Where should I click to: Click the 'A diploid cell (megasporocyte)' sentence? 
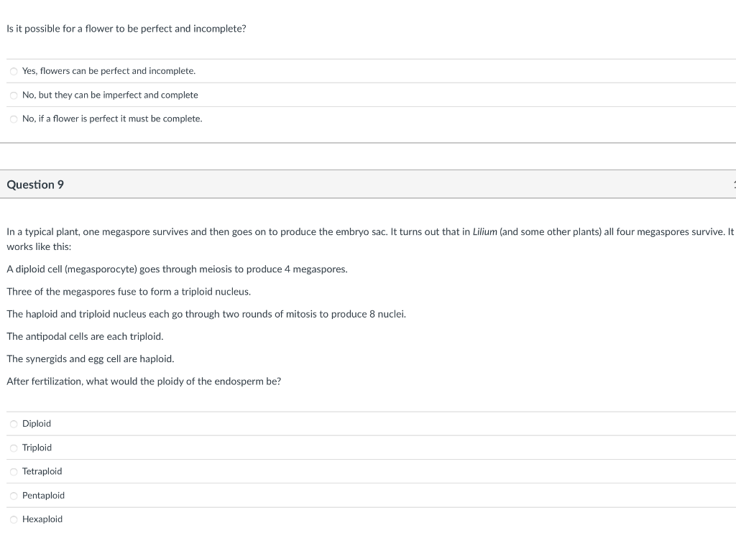point(177,269)
